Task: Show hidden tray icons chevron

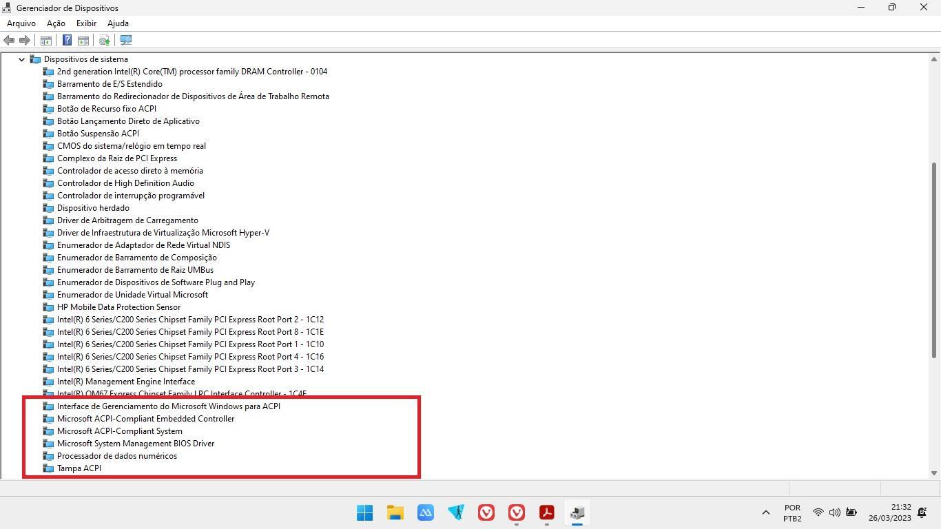Action: point(765,512)
